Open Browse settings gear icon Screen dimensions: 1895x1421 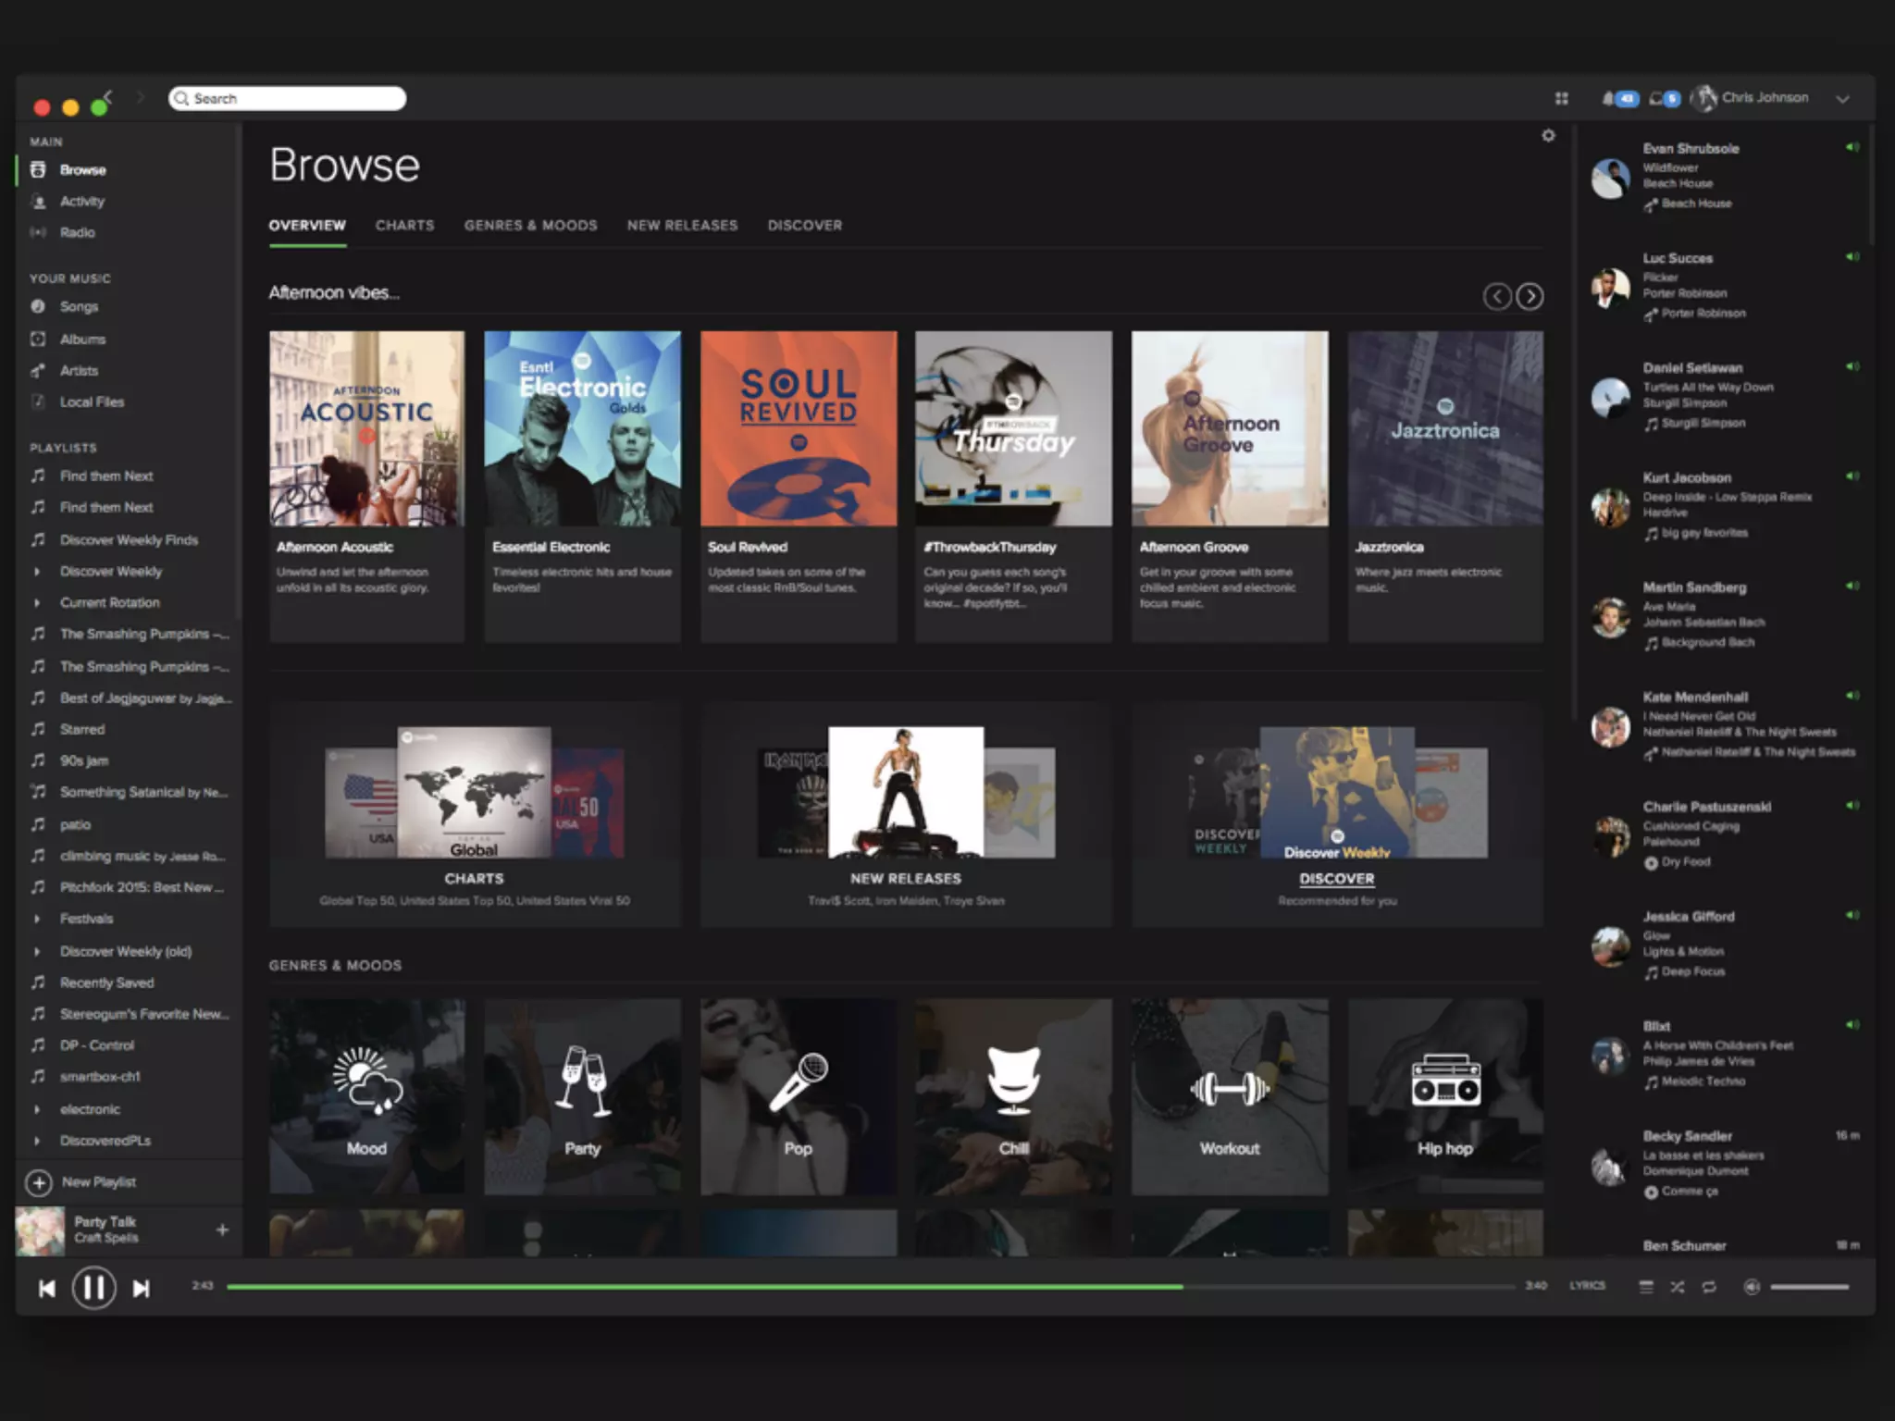click(x=1548, y=136)
